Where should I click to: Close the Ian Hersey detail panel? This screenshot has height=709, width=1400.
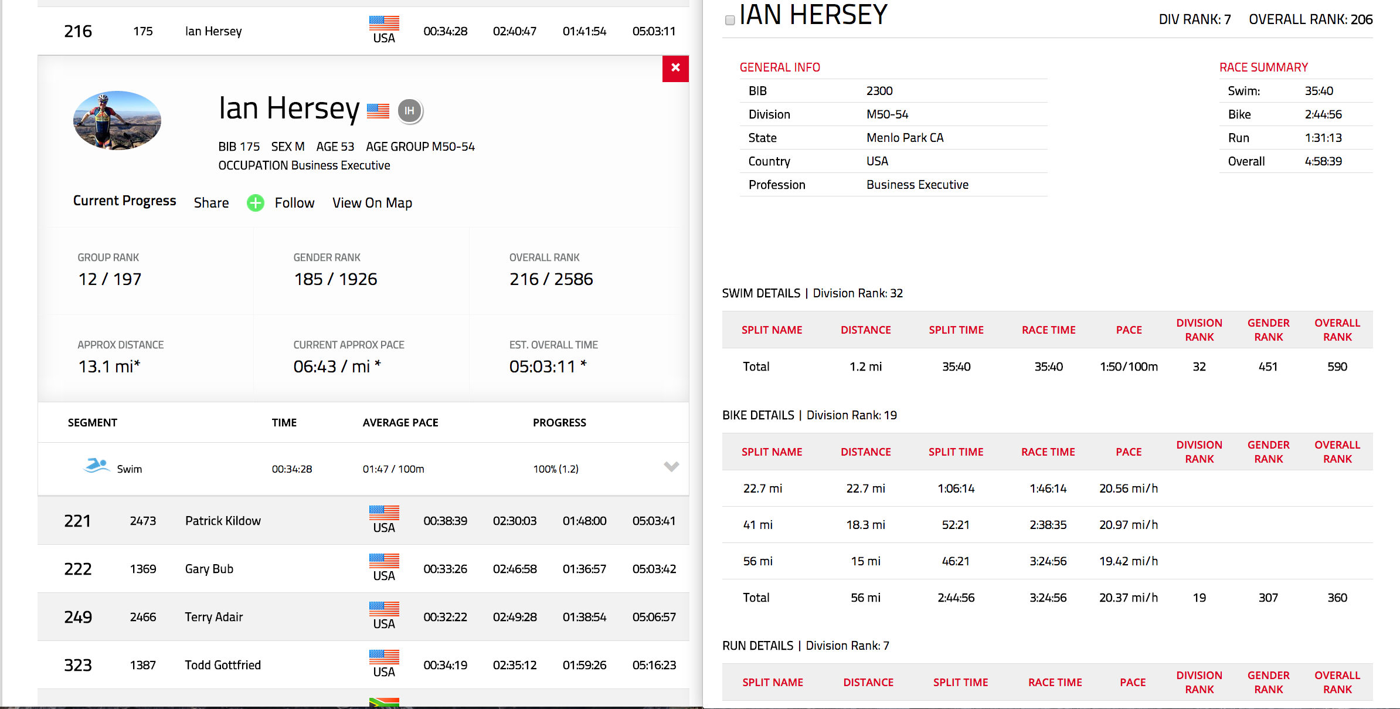(x=675, y=68)
